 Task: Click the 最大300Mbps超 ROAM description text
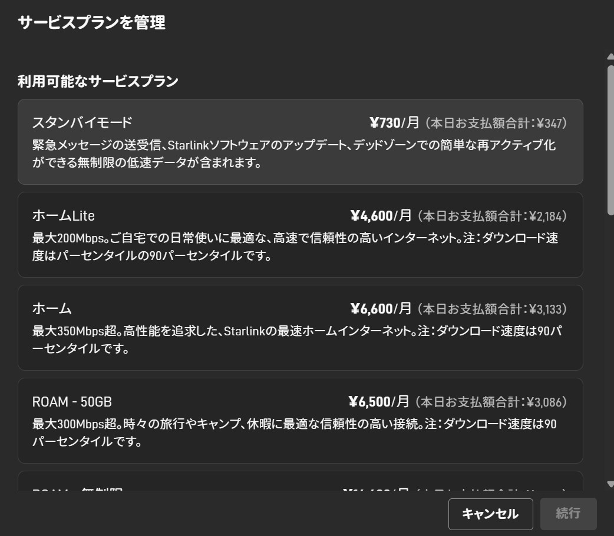tap(295, 433)
